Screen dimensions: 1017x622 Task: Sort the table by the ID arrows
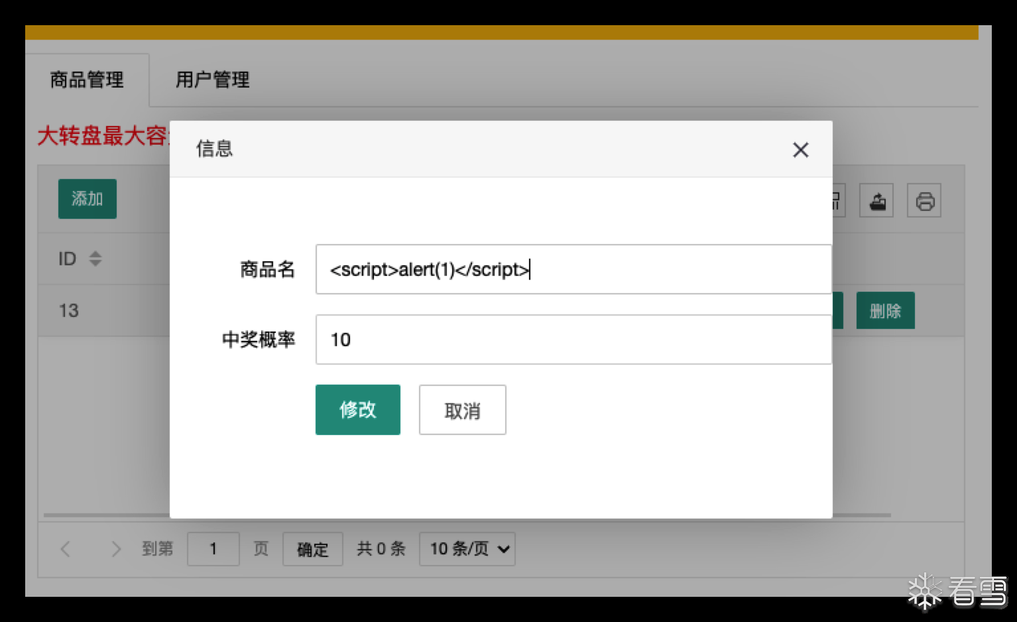coord(95,259)
